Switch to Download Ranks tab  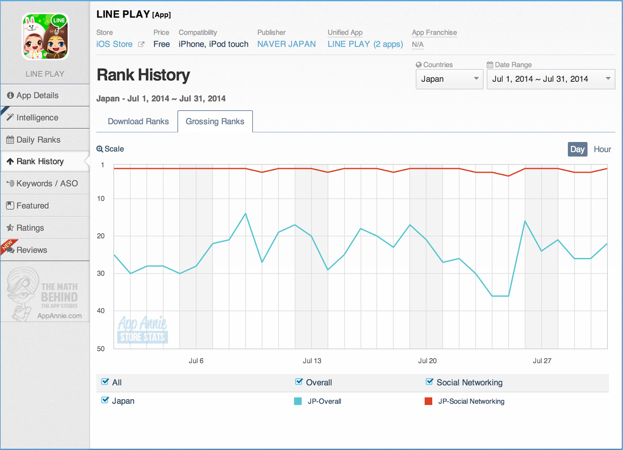(x=138, y=121)
